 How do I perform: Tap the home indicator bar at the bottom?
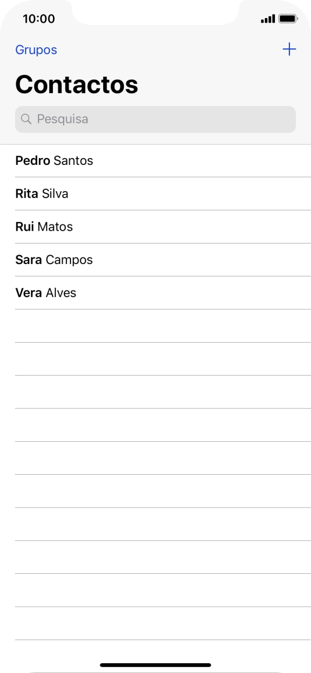tap(155, 663)
